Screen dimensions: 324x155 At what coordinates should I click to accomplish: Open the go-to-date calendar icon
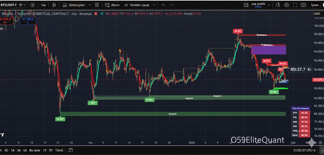pos(71,150)
